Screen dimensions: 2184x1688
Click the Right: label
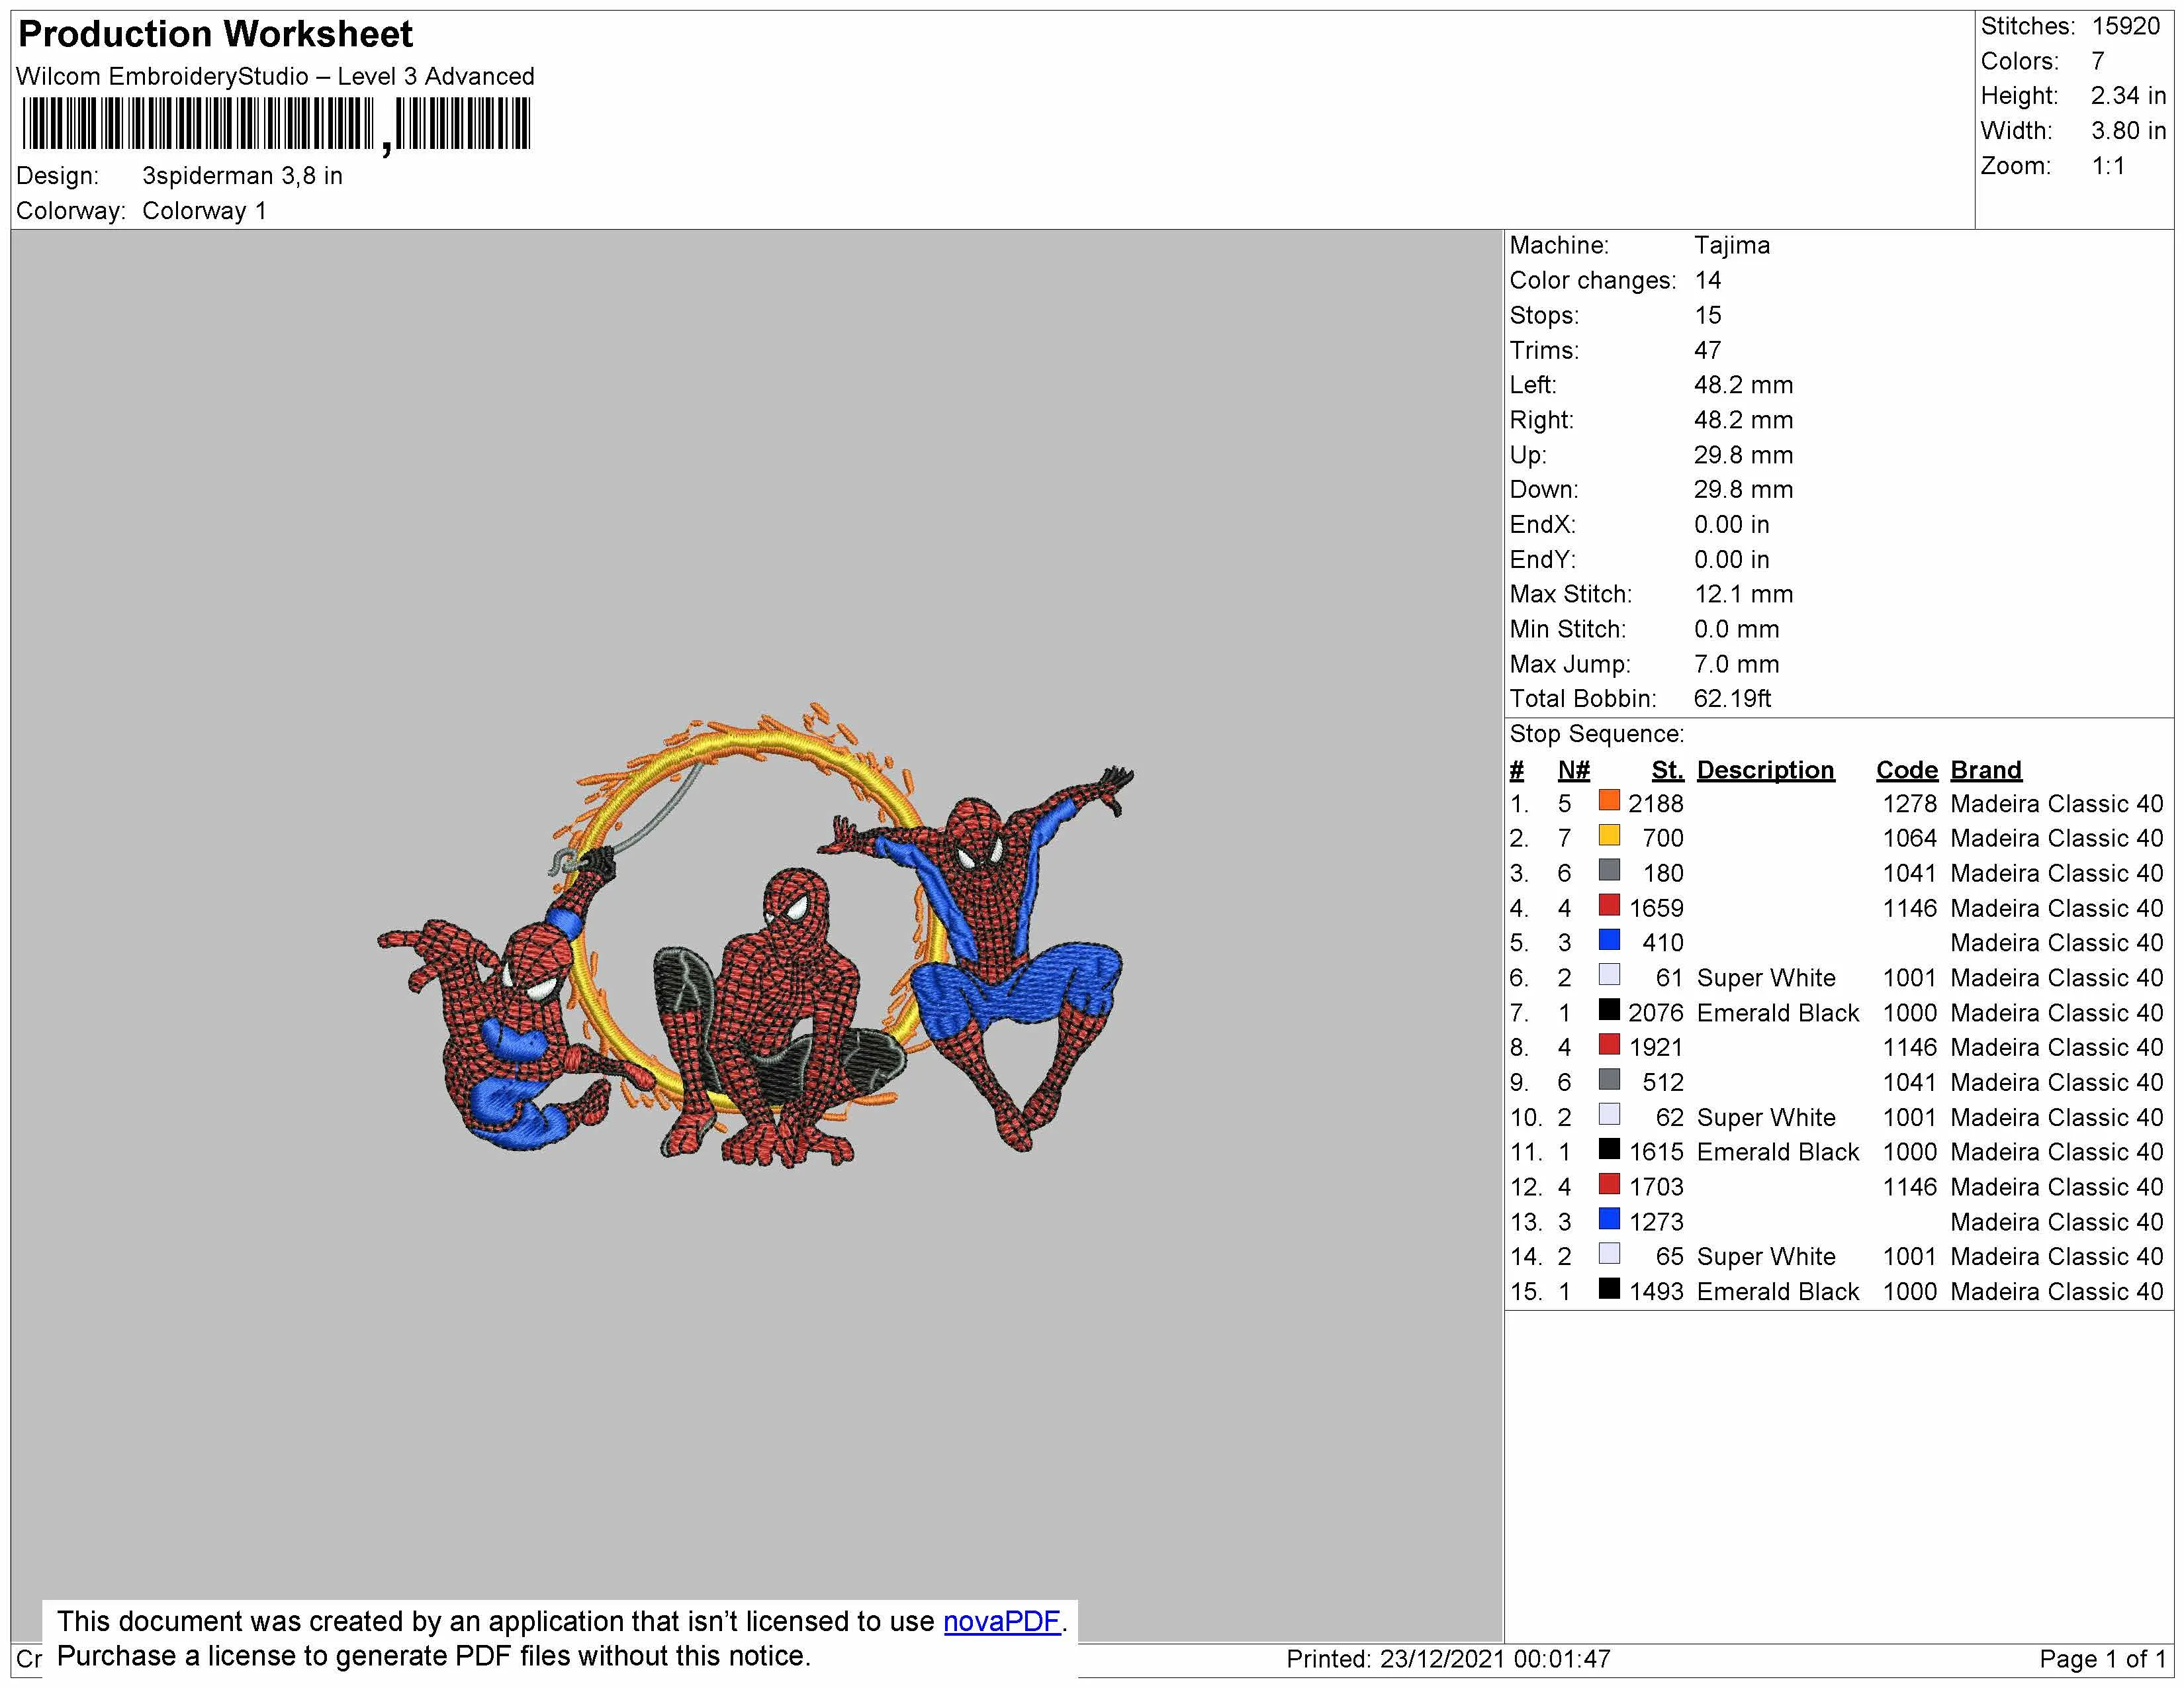(1541, 420)
